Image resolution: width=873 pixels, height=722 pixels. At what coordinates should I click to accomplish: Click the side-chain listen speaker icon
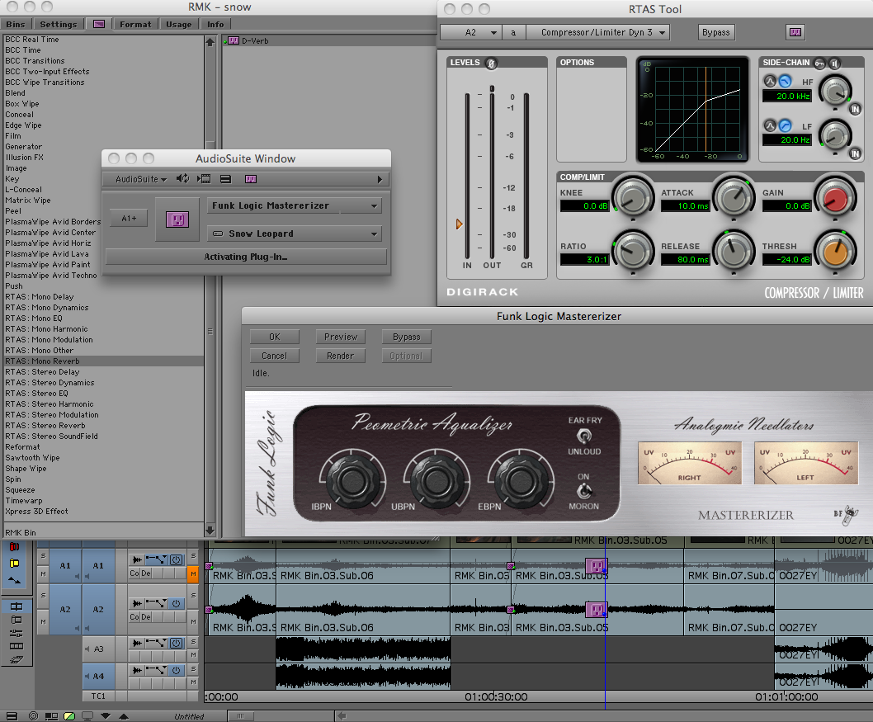tap(834, 63)
